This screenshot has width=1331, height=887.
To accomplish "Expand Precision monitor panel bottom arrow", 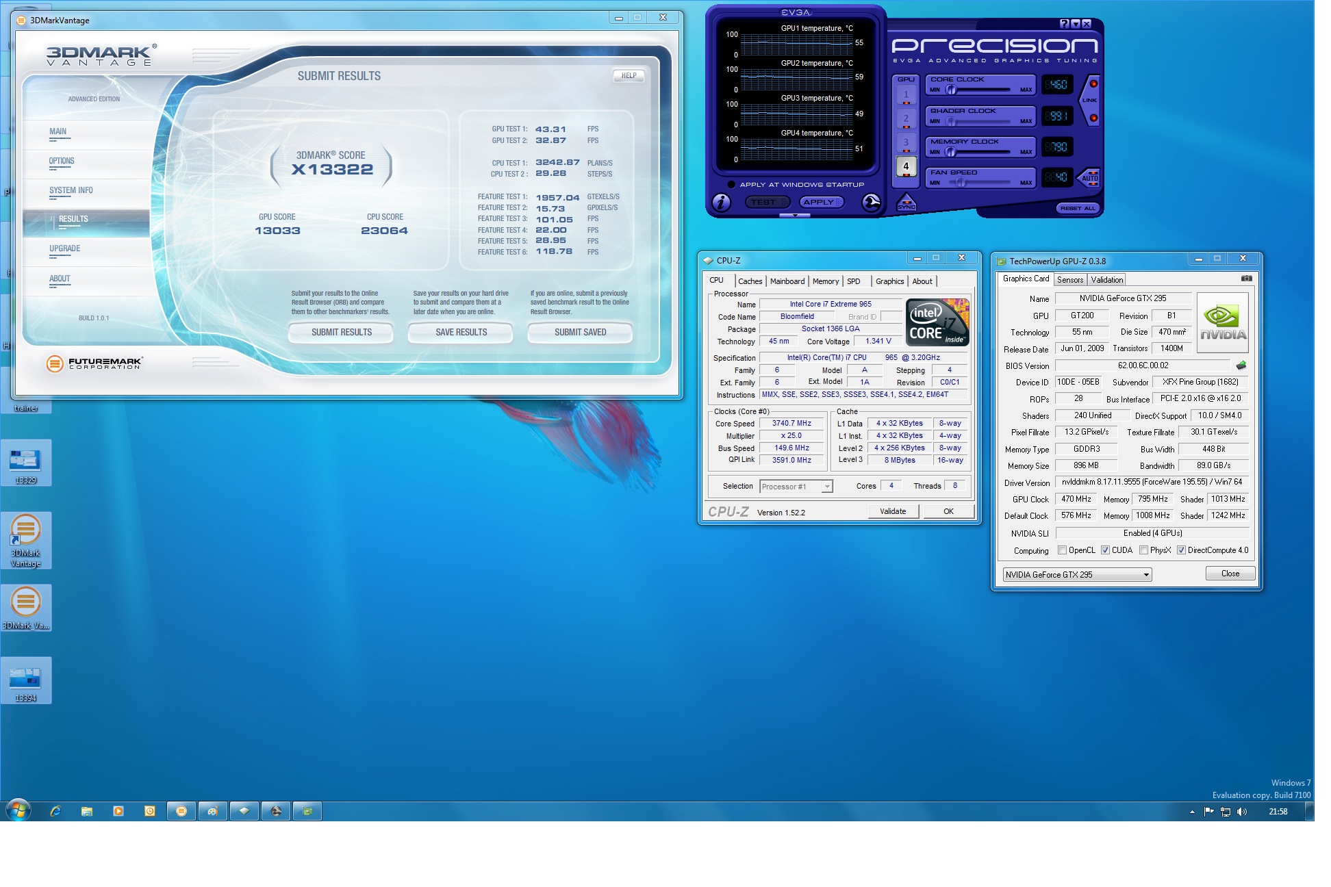I will pyautogui.click(x=795, y=216).
